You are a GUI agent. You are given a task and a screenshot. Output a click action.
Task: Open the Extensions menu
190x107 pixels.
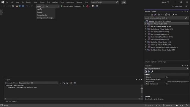click(70, 2)
